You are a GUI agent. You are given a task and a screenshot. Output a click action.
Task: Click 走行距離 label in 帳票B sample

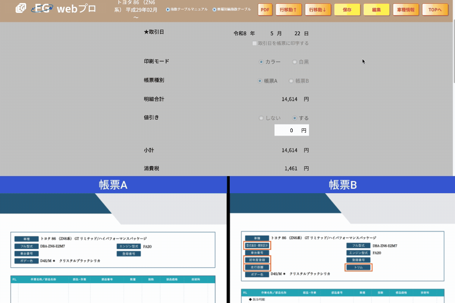tap(257, 267)
